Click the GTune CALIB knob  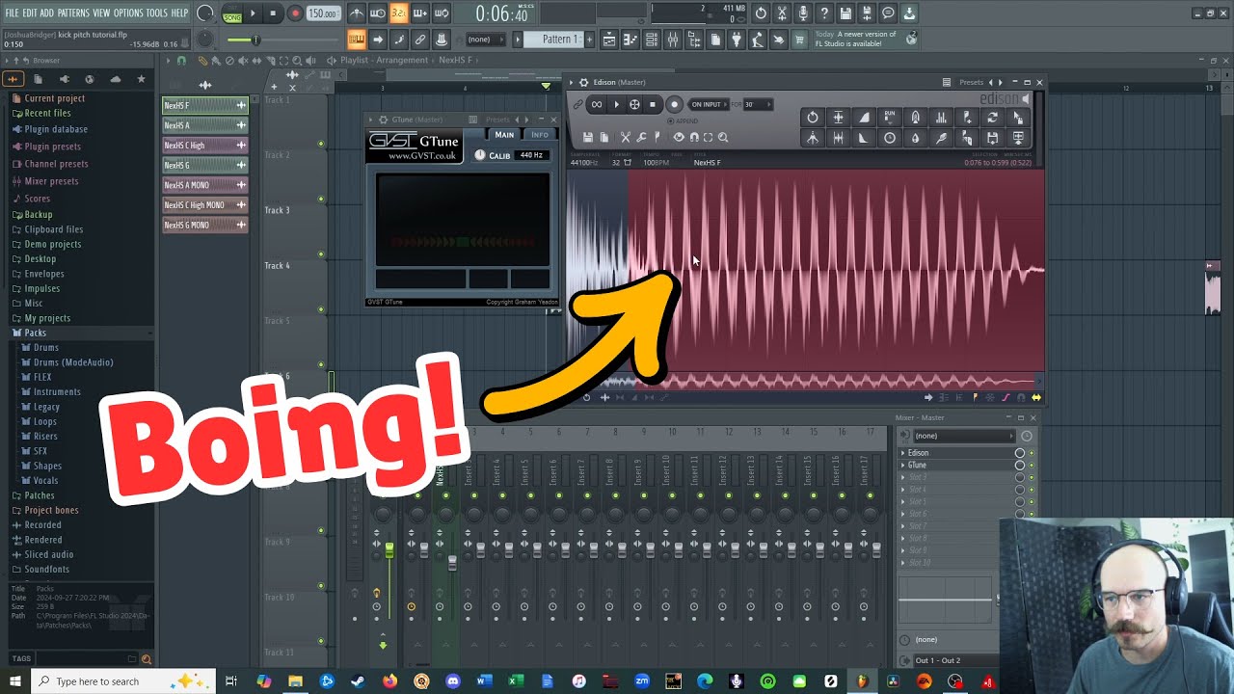click(480, 155)
